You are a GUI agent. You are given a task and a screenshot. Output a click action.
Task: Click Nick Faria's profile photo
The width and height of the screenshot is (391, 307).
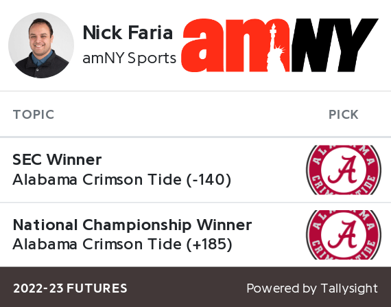(41, 45)
